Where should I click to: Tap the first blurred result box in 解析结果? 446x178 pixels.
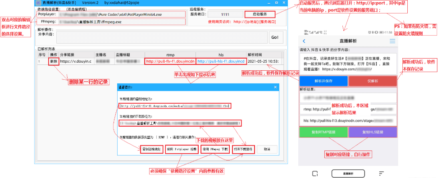(x=348, y=97)
